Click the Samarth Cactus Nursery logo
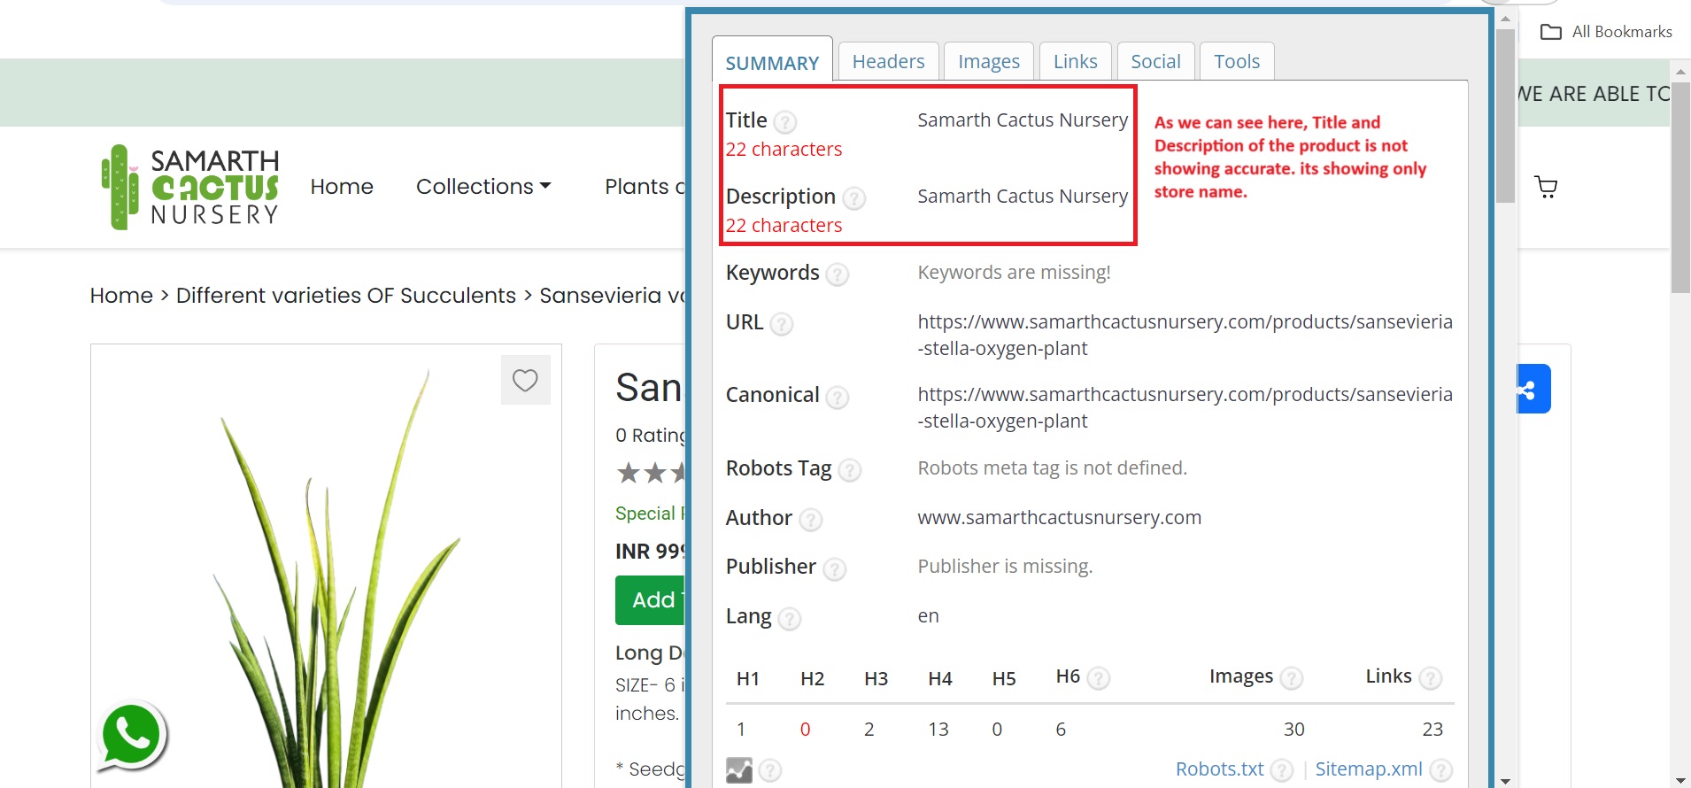The image size is (1691, 788). pyautogui.click(x=190, y=187)
